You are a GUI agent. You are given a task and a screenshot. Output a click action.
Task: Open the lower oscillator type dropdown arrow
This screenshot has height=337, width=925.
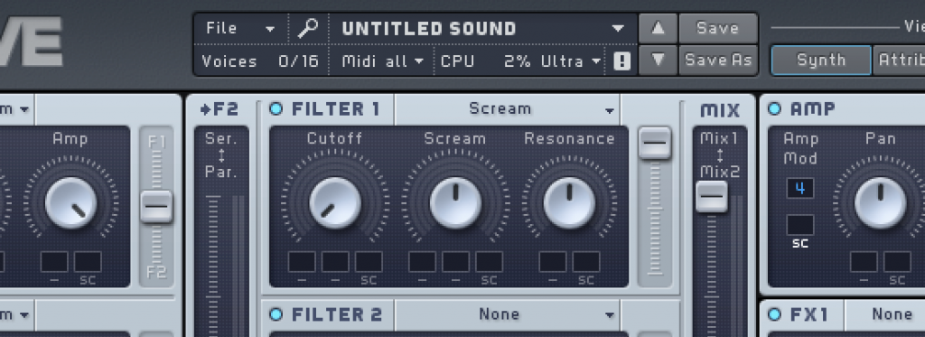[x=24, y=315]
